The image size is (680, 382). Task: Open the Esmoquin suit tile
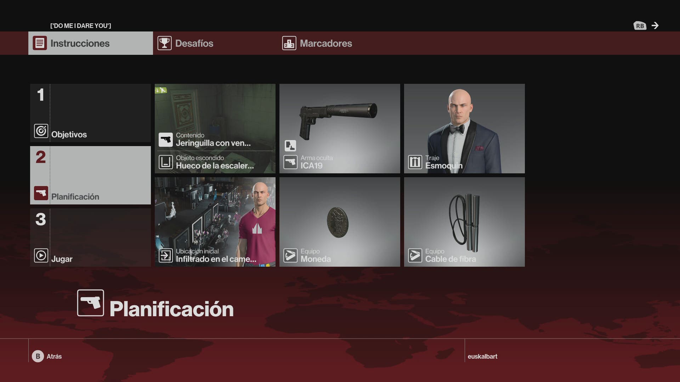[464, 128]
